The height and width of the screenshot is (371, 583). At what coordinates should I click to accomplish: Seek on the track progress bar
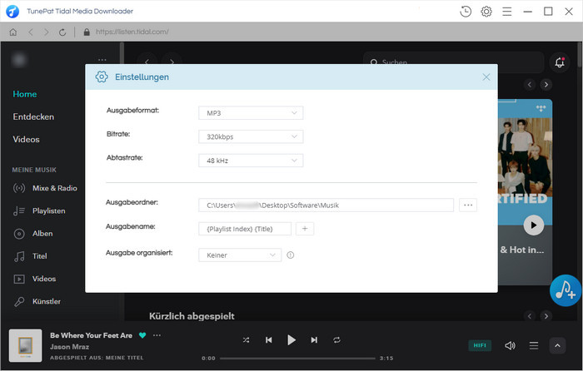pos(297,359)
